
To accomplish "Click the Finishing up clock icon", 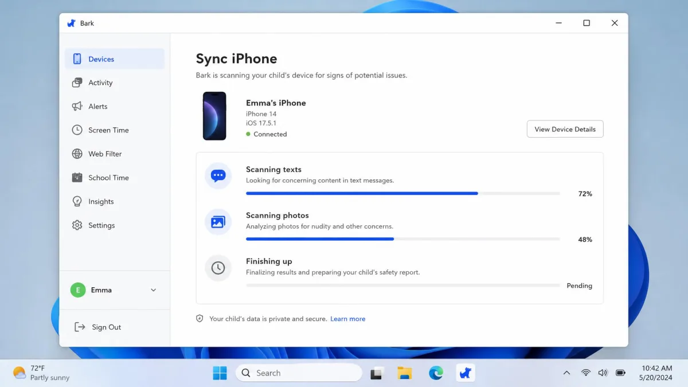I will click(218, 268).
